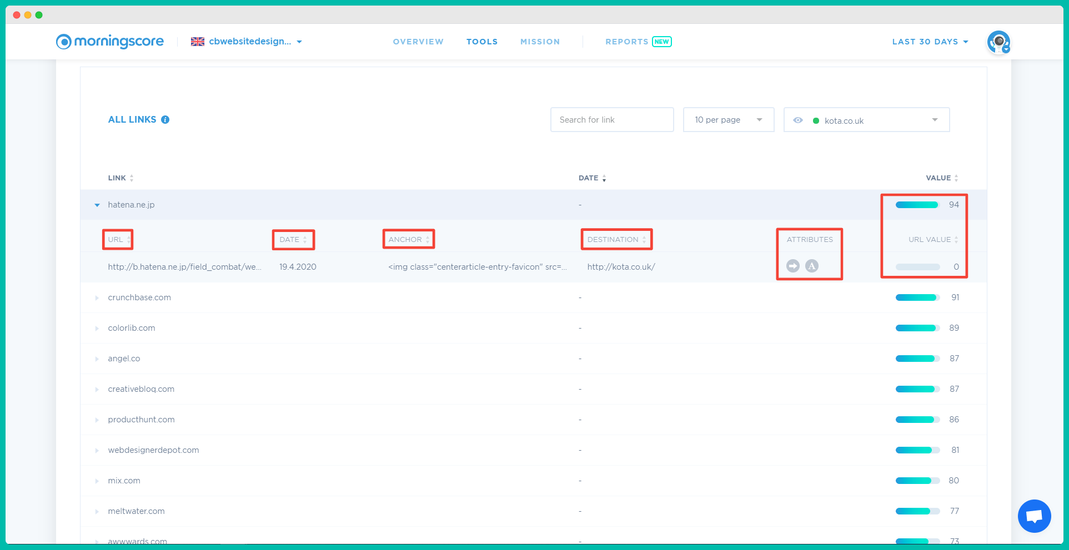Screen dimensions: 1069x550
Task: Click the All Links heading
Action: point(132,119)
